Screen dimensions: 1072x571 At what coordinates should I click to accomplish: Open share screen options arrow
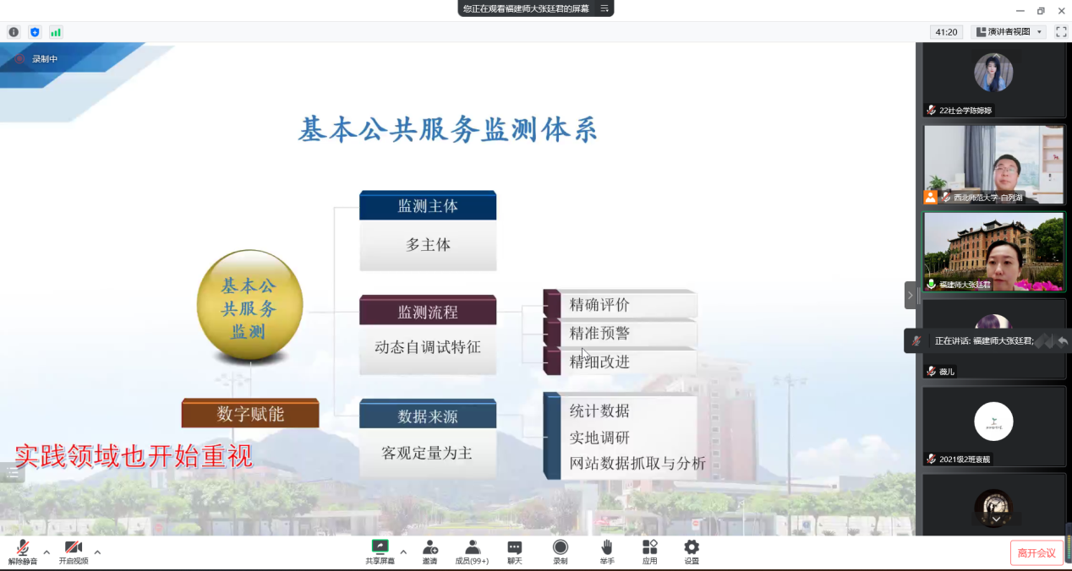click(x=403, y=552)
